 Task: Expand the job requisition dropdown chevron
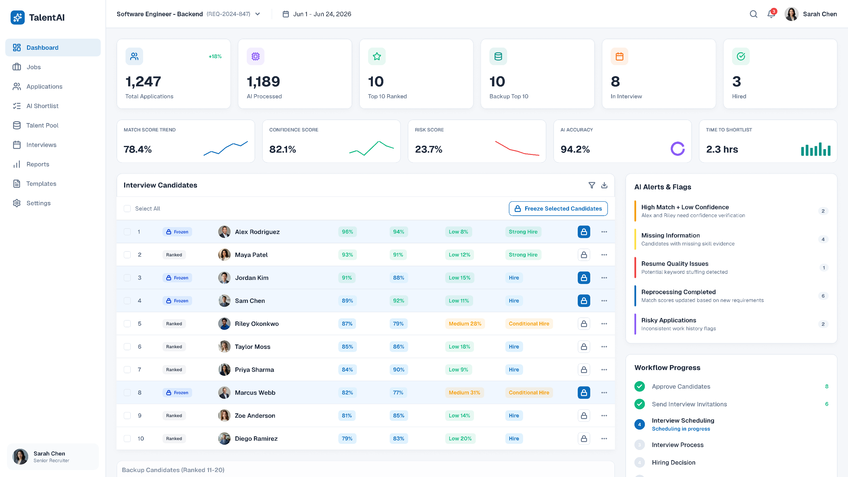point(258,14)
